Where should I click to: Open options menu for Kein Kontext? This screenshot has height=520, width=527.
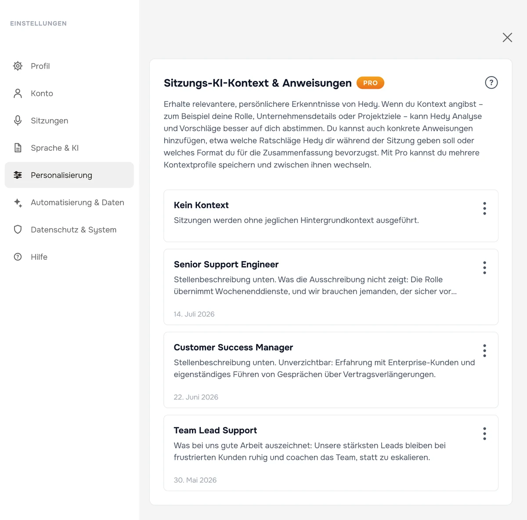484,208
